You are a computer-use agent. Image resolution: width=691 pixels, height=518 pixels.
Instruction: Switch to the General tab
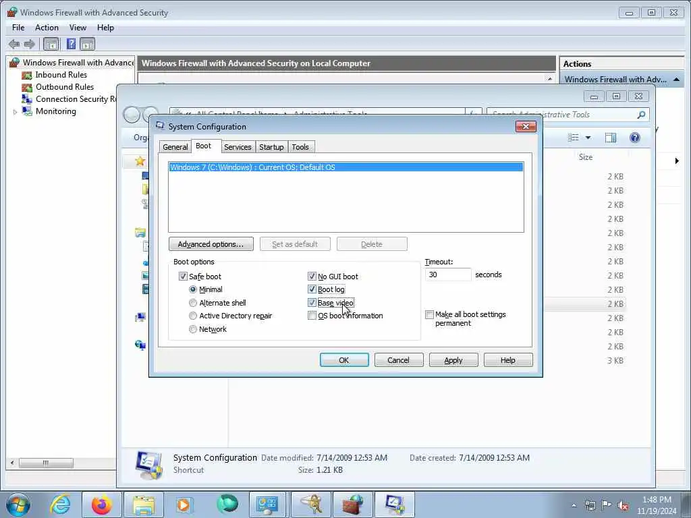click(x=175, y=147)
